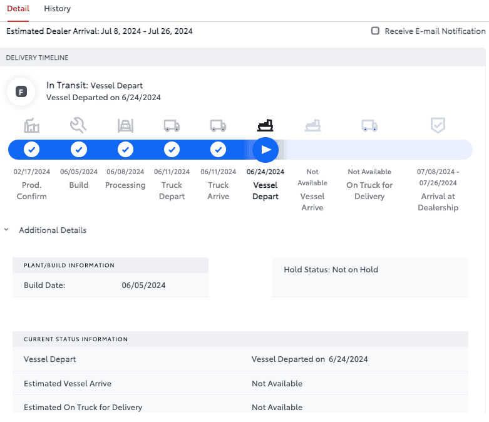The width and height of the screenshot is (489, 422).
Task: Click the Vessel Arrive step label
Action: click(x=312, y=202)
